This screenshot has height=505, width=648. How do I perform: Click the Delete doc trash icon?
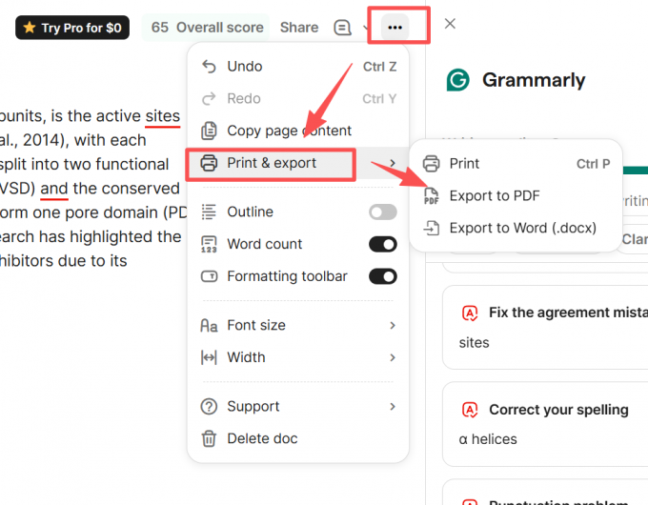(x=209, y=438)
